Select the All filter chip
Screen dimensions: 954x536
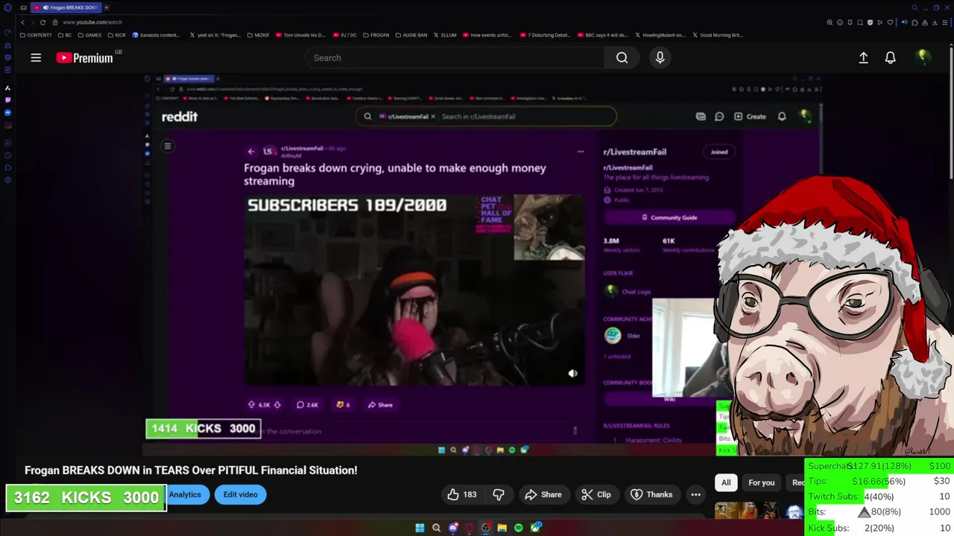726,482
